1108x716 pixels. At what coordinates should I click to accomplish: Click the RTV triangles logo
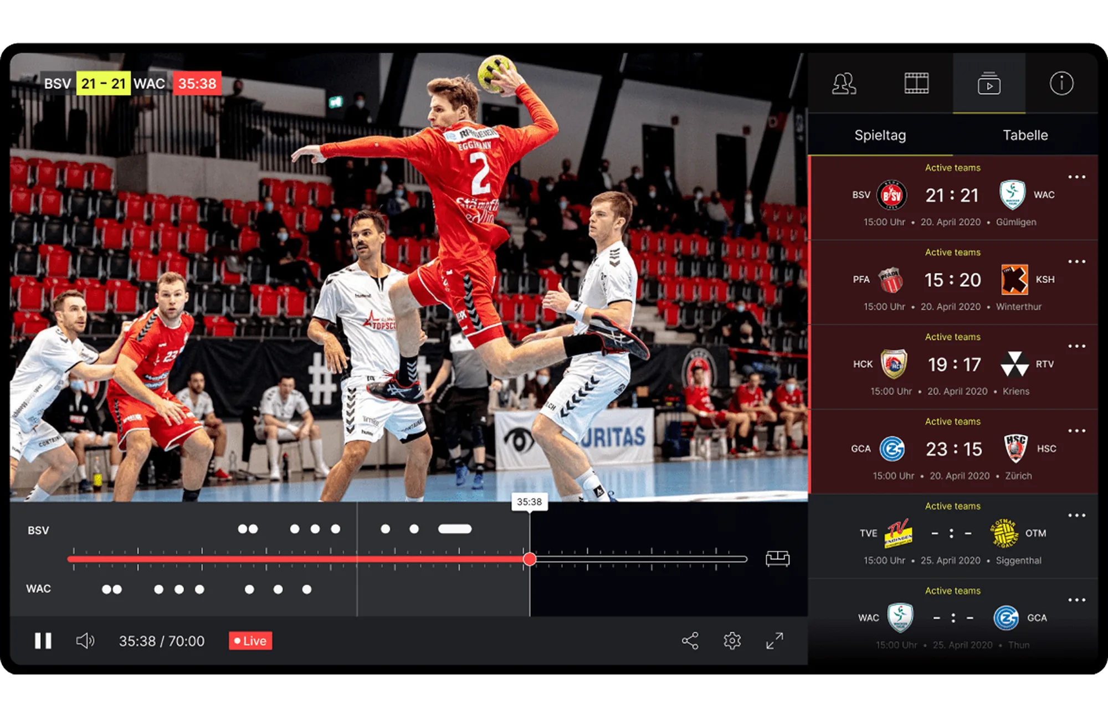(1015, 364)
